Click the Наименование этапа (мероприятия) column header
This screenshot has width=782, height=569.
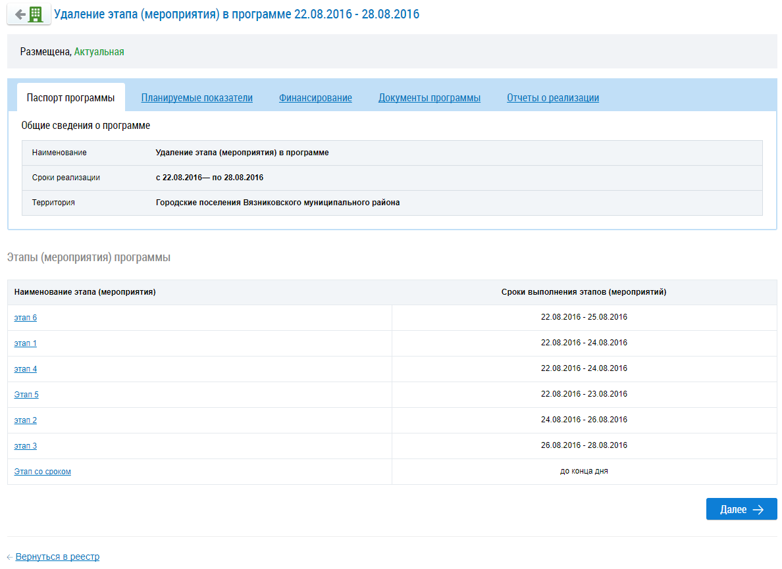(x=85, y=292)
